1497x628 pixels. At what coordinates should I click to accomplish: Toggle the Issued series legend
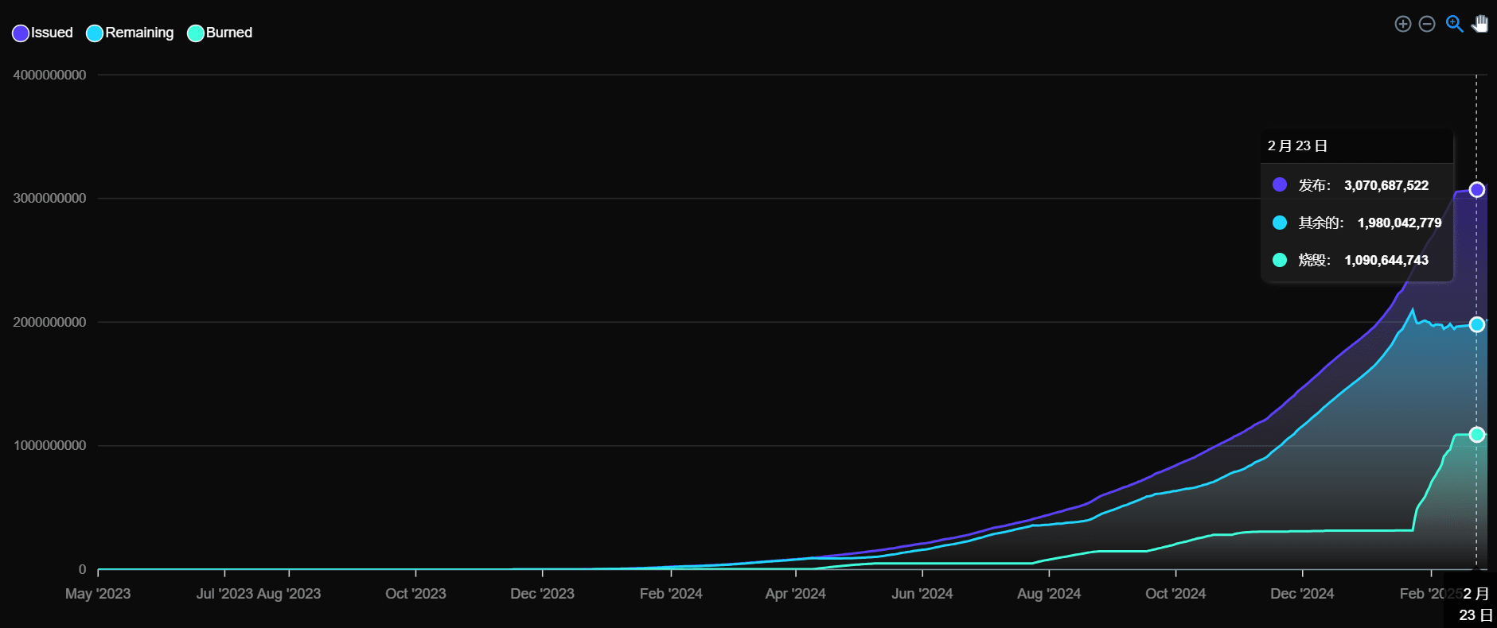[43, 33]
